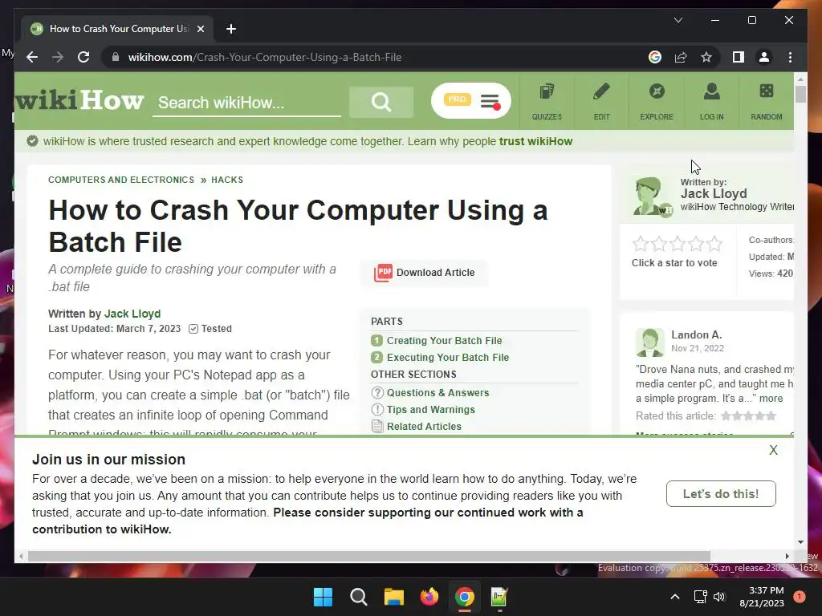
Task: Go to the wikiHow home logo
Action: coord(79,100)
